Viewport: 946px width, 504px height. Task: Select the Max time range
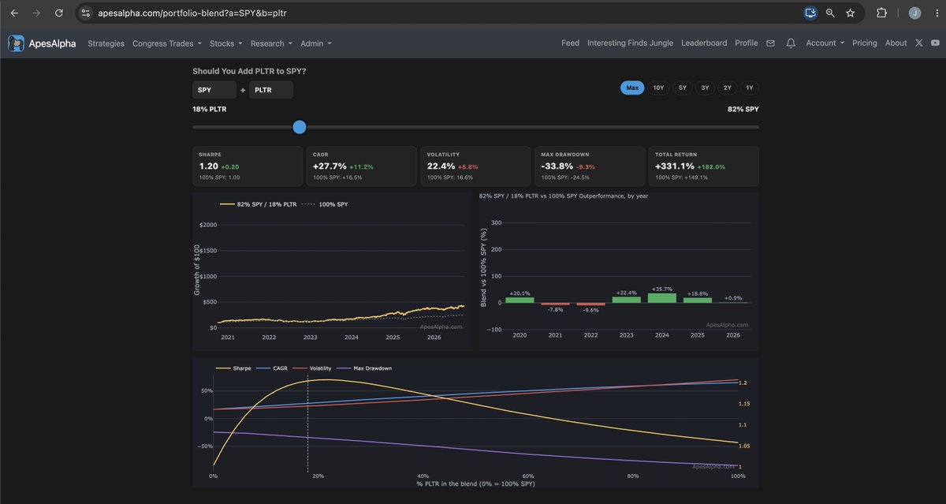coord(632,88)
